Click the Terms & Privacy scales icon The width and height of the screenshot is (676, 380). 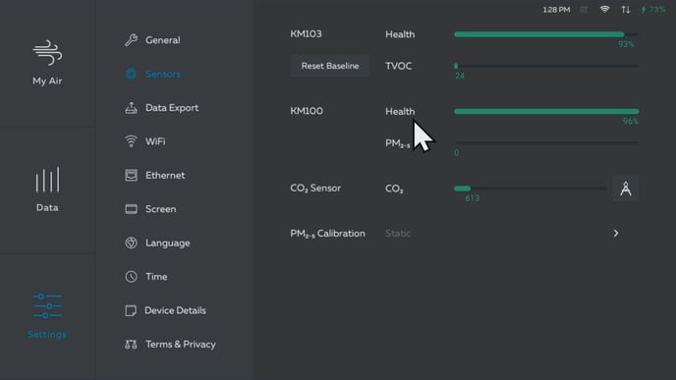[x=131, y=345]
